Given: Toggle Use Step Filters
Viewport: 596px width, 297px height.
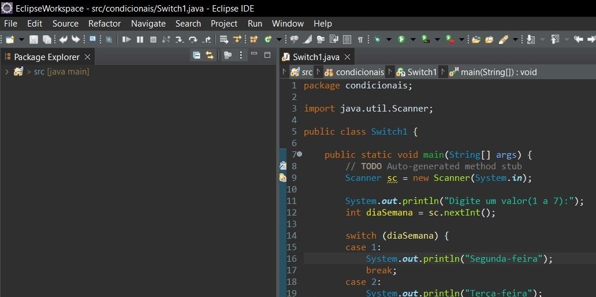Looking at the screenshot, I should tap(237, 39).
